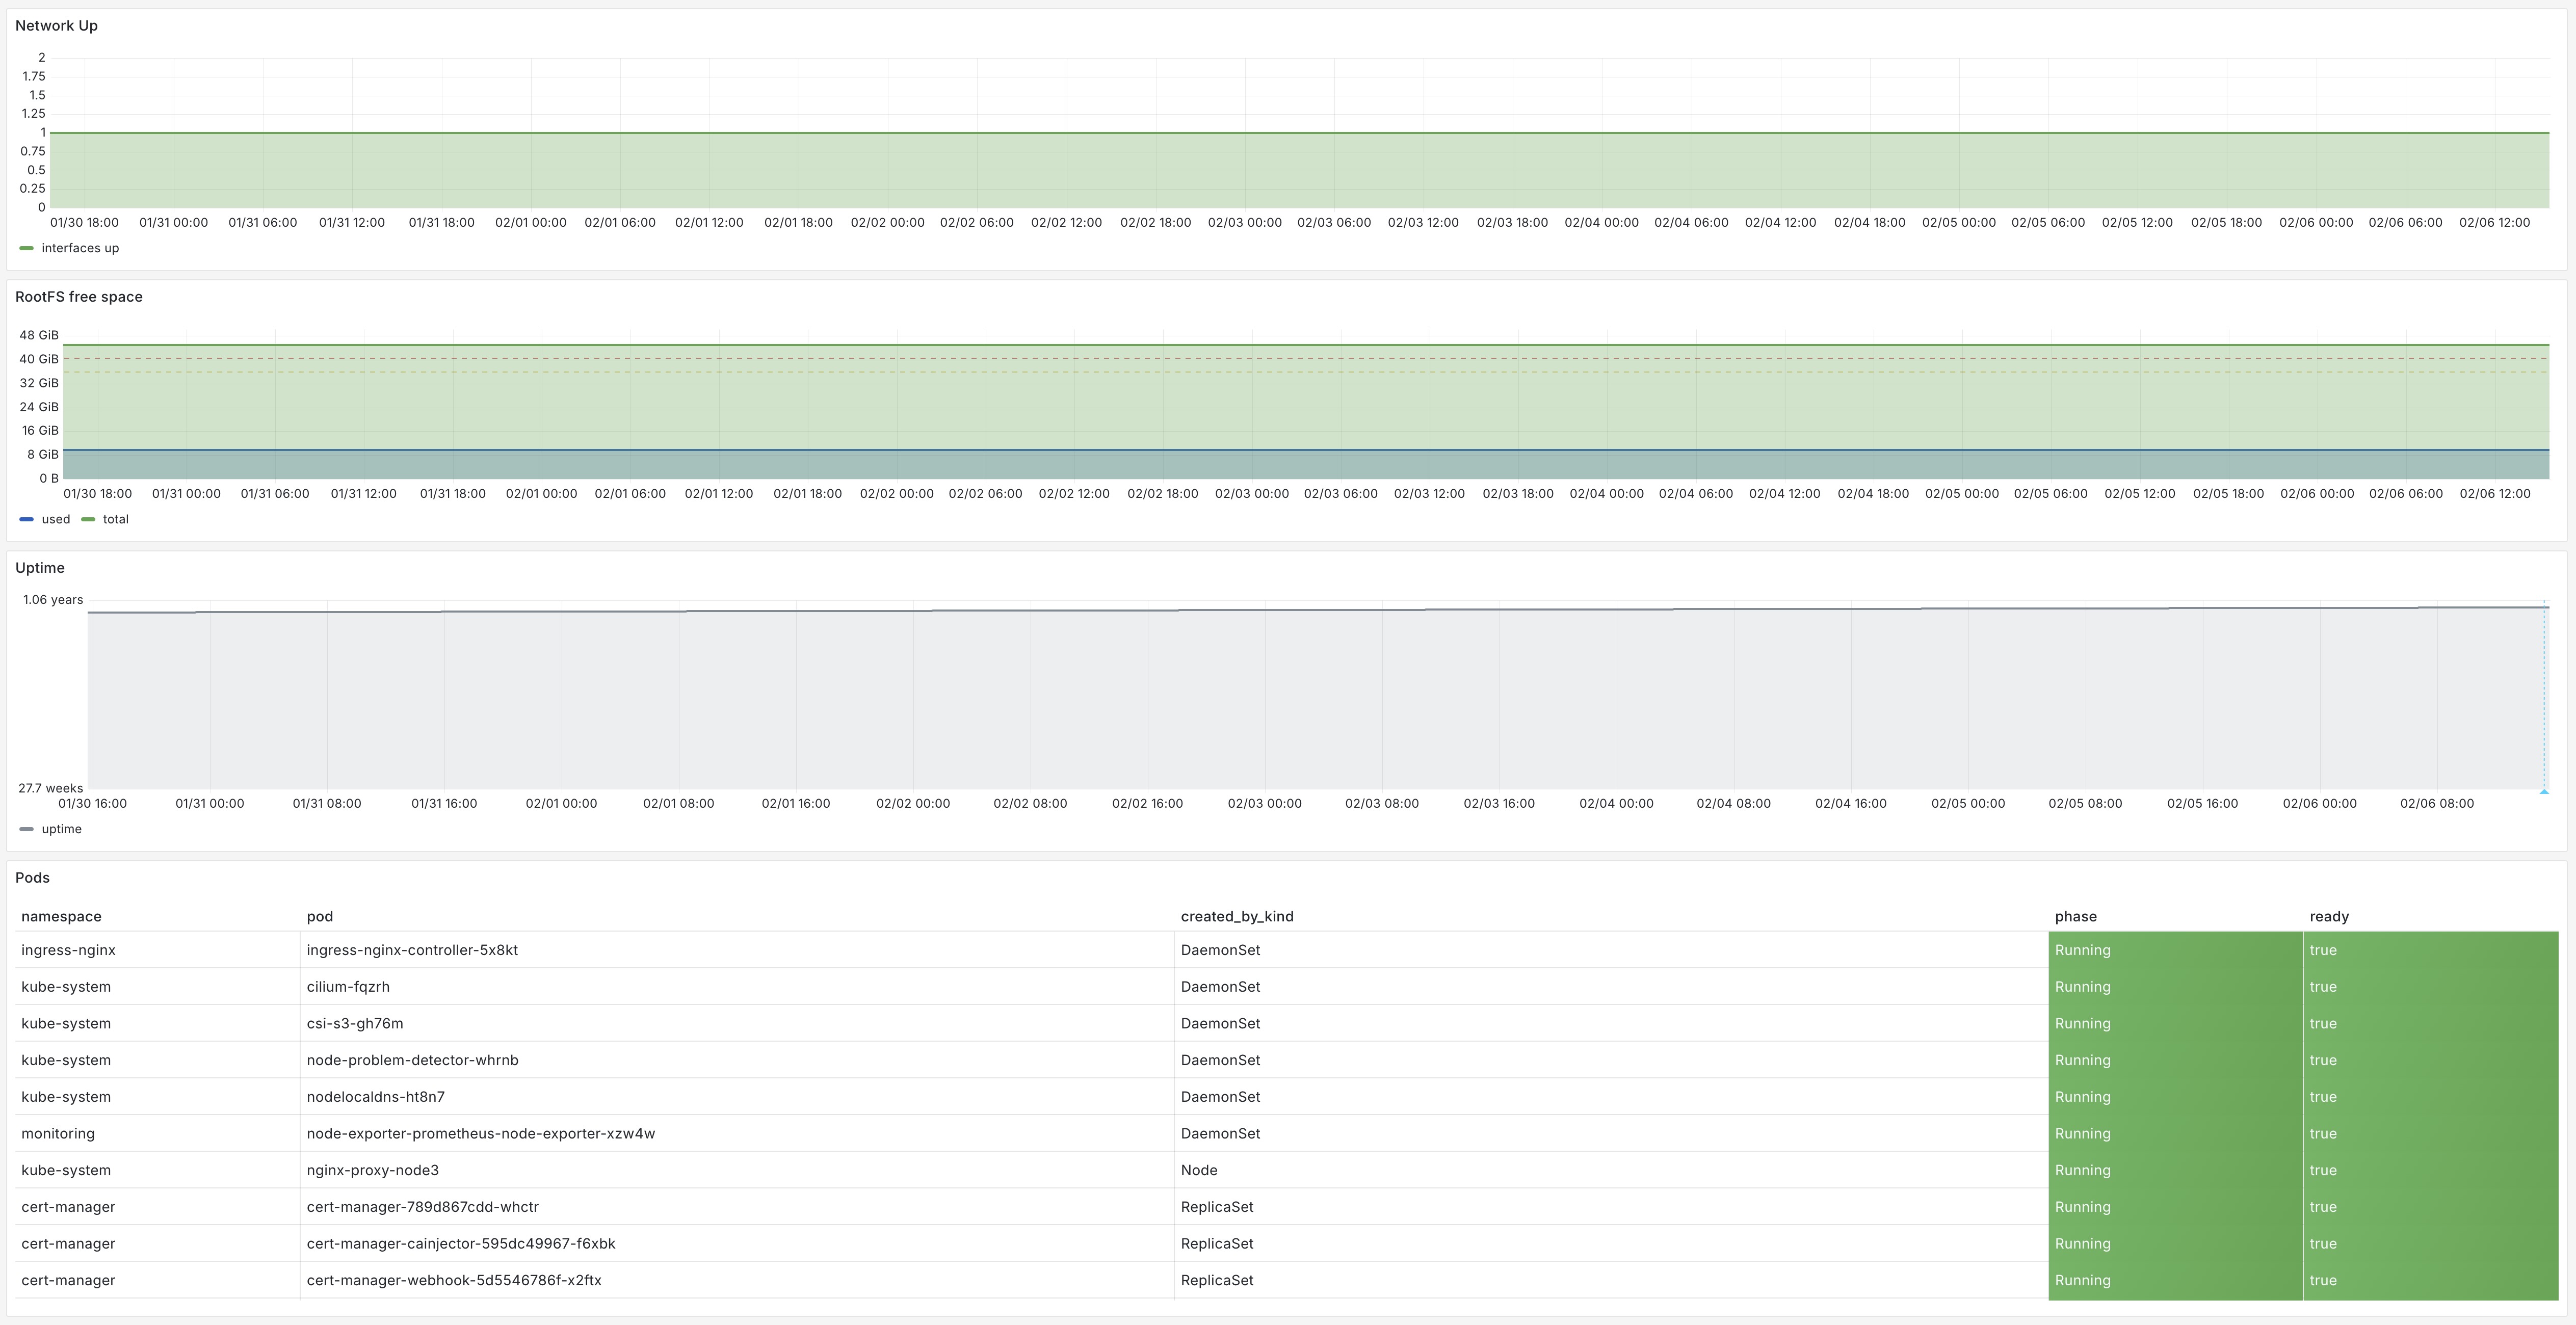Toggle 'used' series visibility in legend
Image resolution: width=2576 pixels, height=1325 pixels.
[x=56, y=519]
